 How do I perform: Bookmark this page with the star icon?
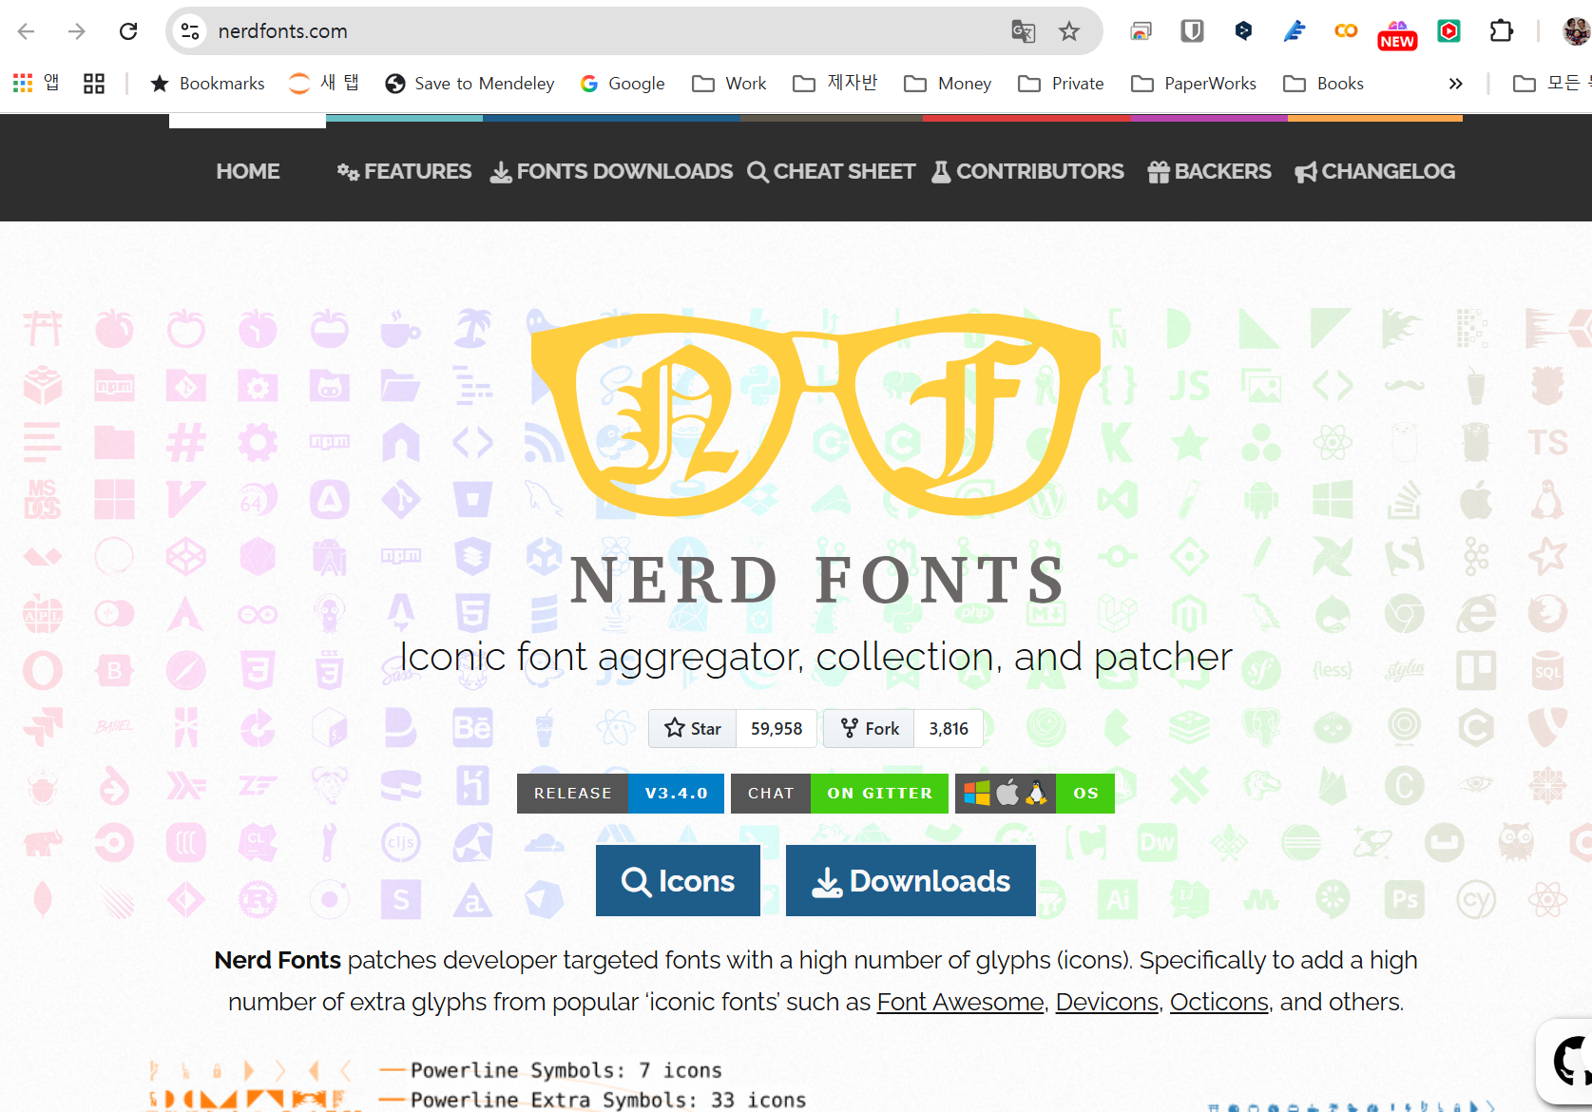(x=1069, y=31)
